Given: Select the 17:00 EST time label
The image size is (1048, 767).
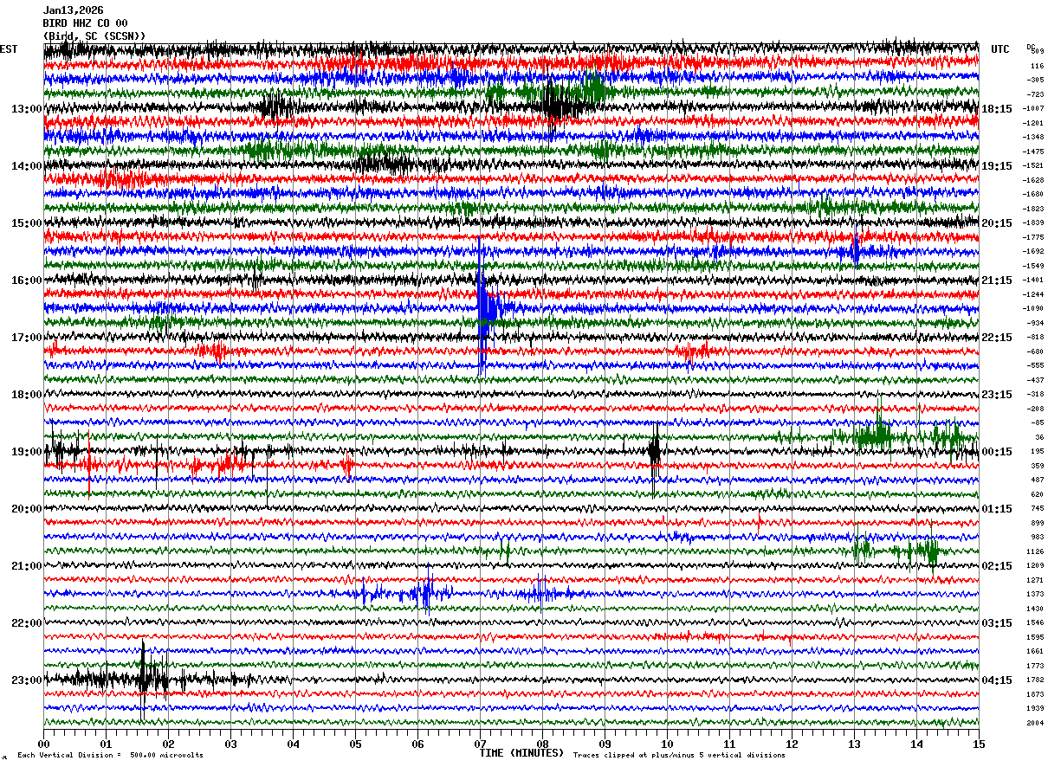Looking at the screenshot, I should pyautogui.click(x=26, y=338).
